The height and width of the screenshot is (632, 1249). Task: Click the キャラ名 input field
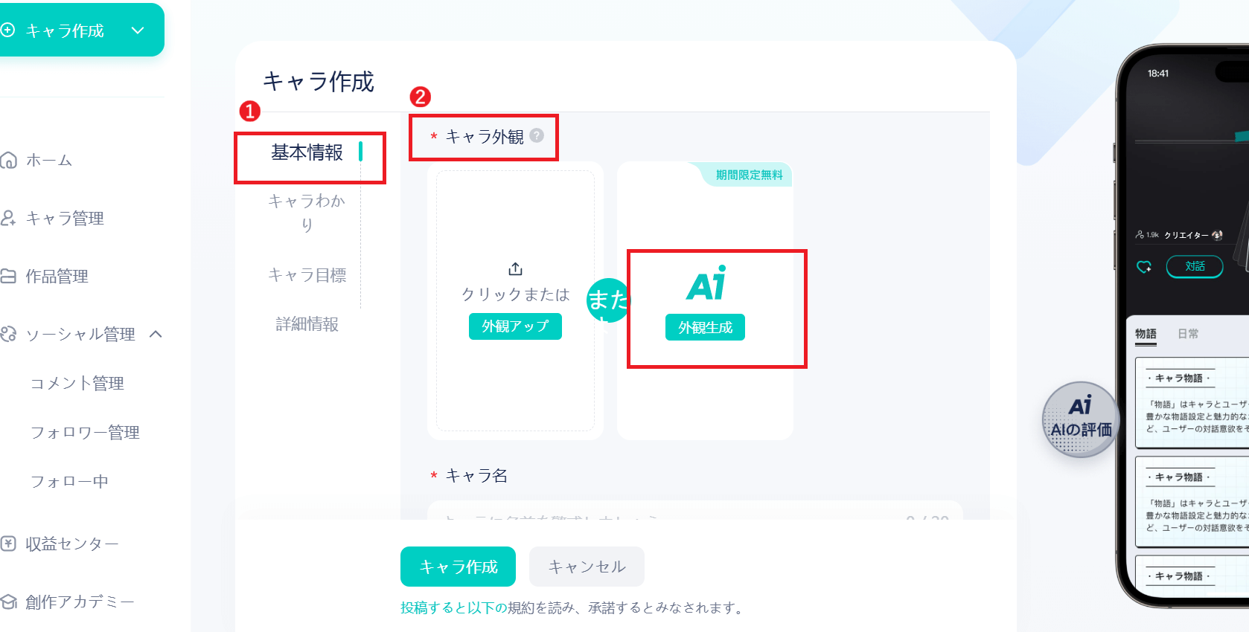695,510
